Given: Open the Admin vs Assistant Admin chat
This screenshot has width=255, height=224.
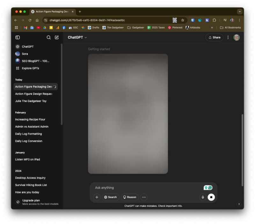Looking at the screenshot, I should coord(32,126).
